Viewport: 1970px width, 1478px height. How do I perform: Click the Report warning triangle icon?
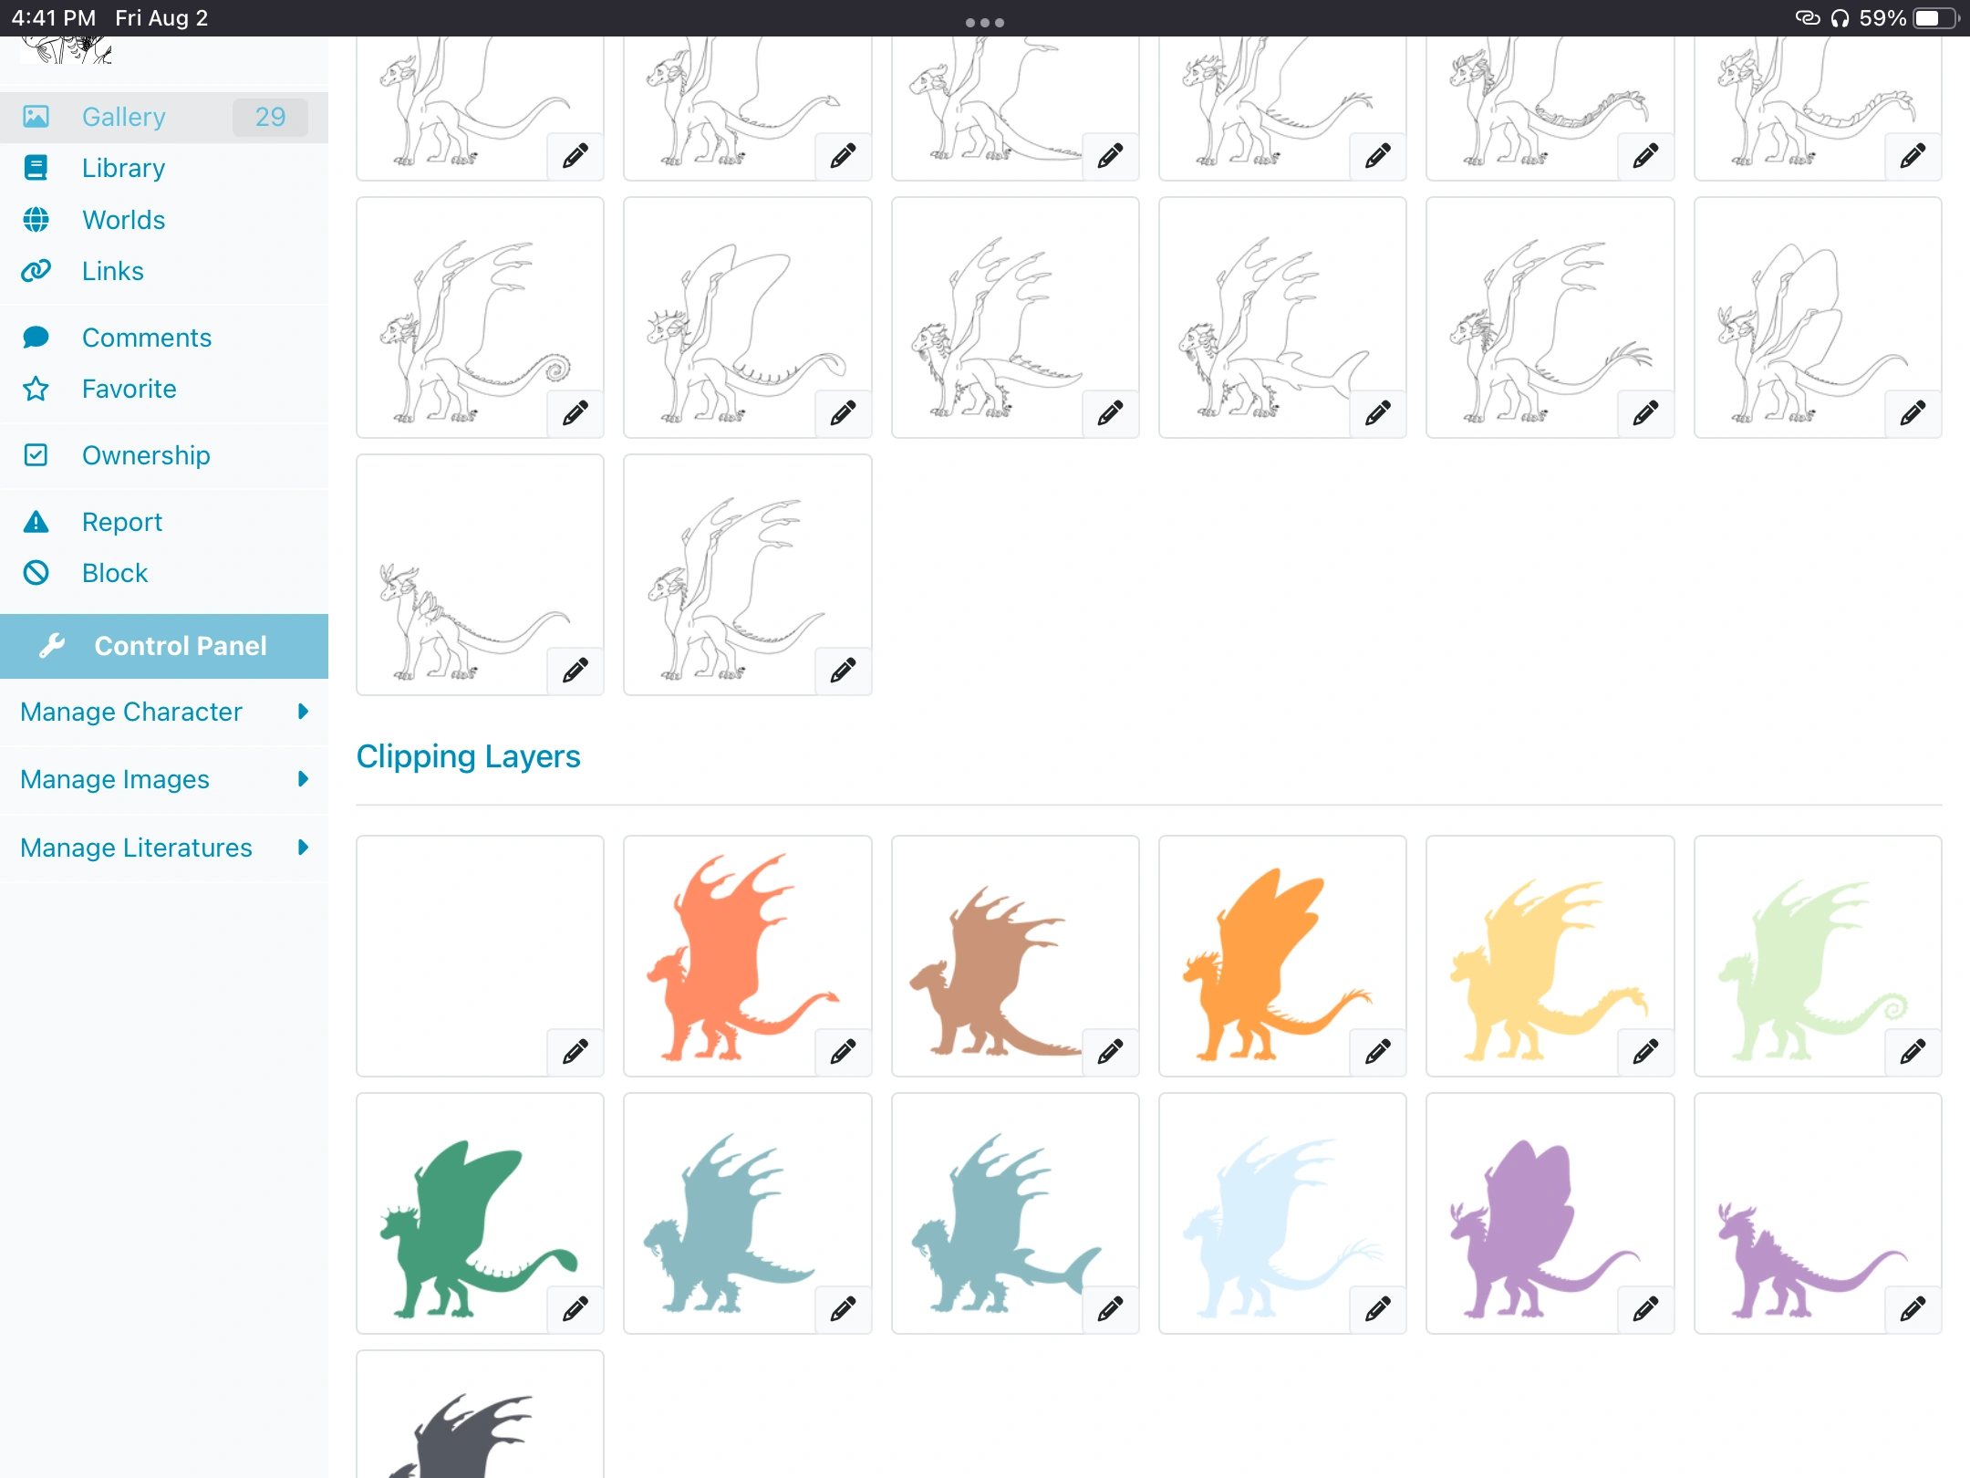coord(36,522)
